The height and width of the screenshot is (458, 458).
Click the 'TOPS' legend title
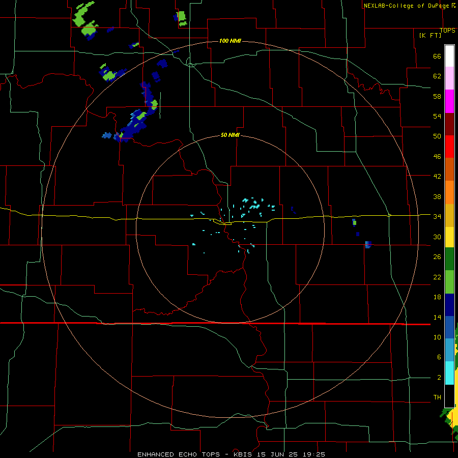pyautogui.click(x=447, y=31)
